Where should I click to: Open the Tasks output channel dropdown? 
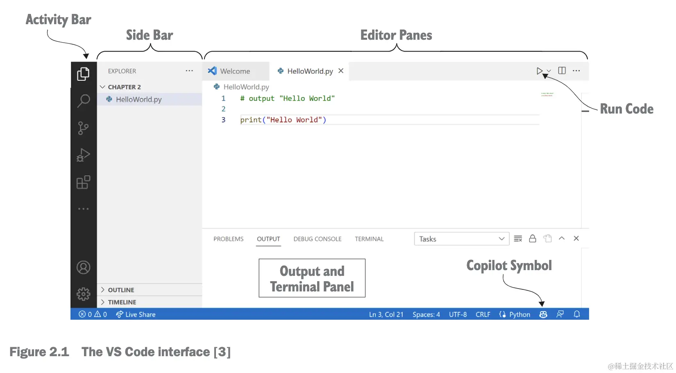tap(462, 239)
